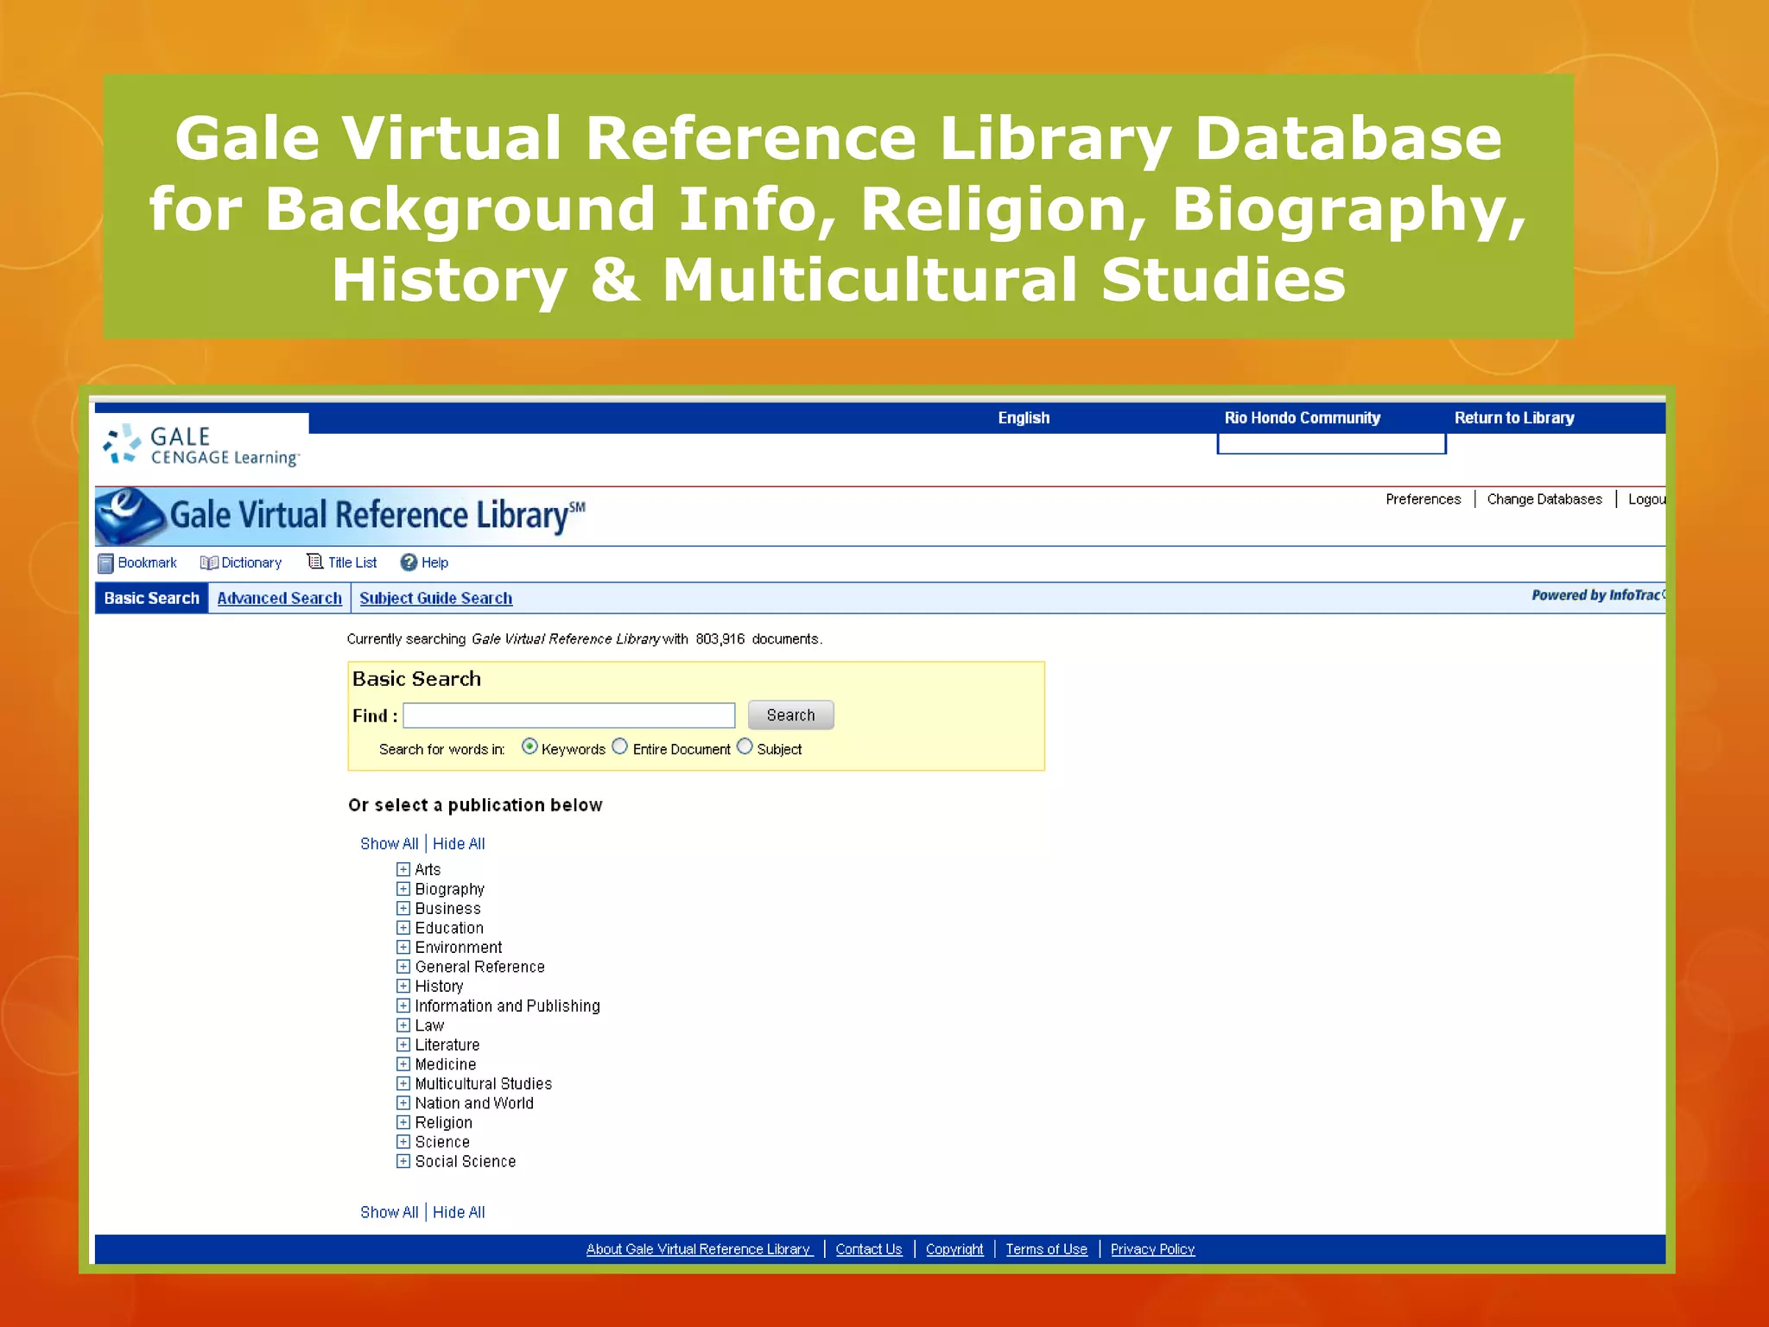Click the Contact Us footer link
The height and width of the screenshot is (1327, 1769).
(x=869, y=1249)
